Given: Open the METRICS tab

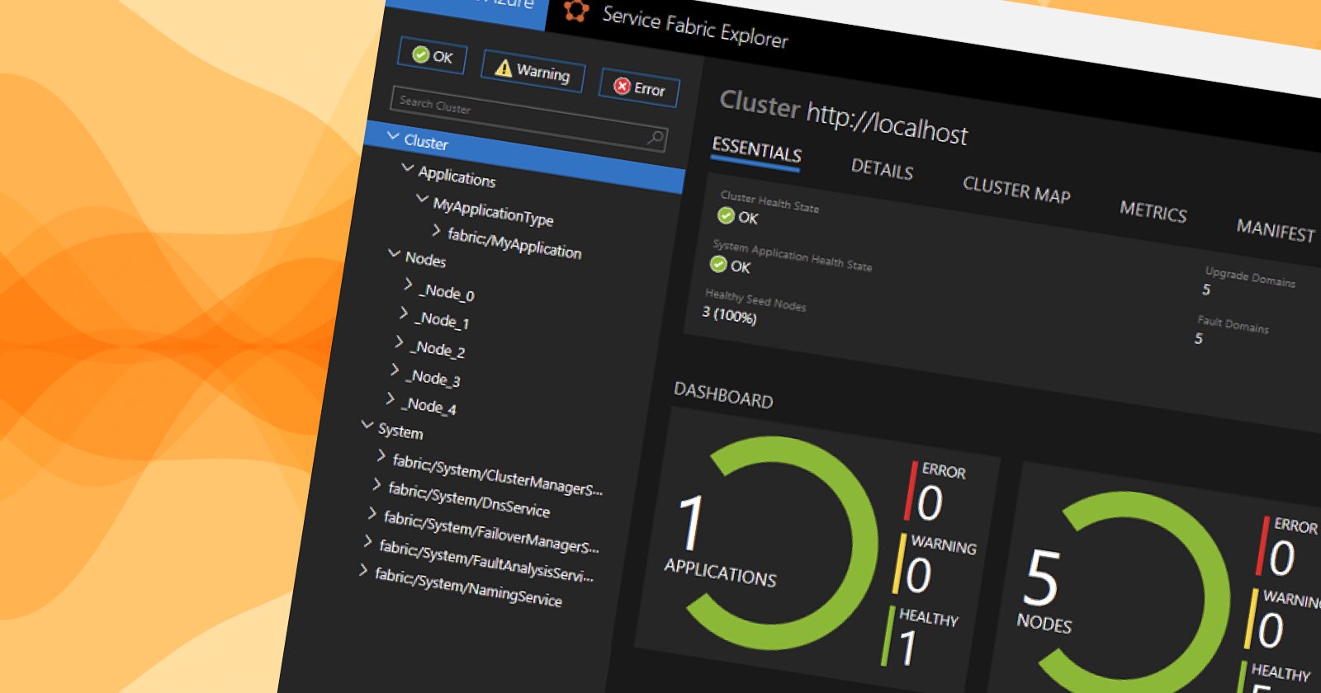Looking at the screenshot, I should click(x=1153, y=211).
